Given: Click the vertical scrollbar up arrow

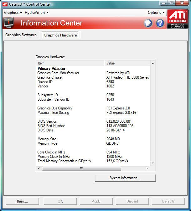Looking at the screenshot, I should point(153,64).
